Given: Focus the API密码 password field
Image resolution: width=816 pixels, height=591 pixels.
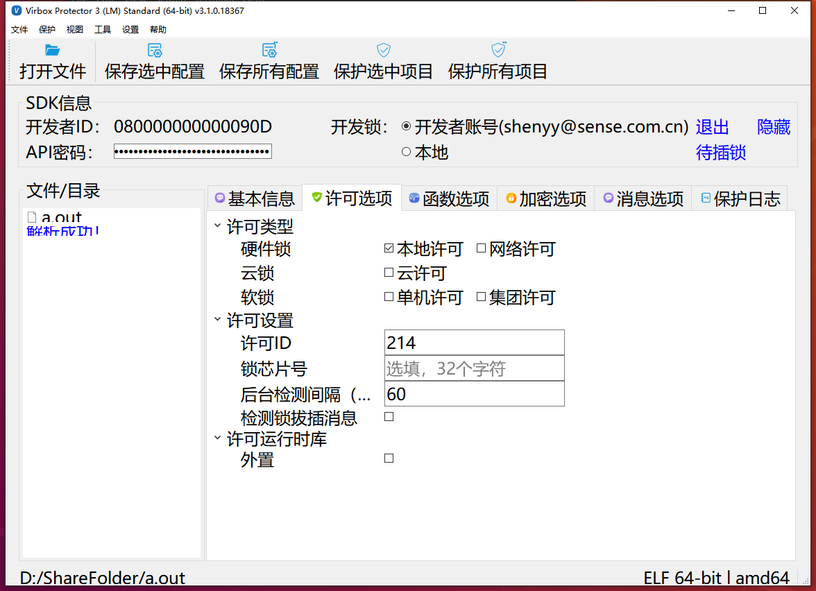Looking at the screenshot, I should 193,151.
